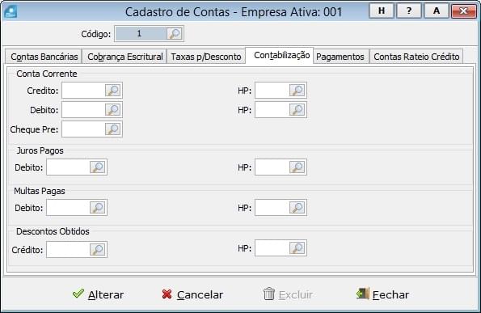Click lookup beside Juros Pagos HP
This screenshot has height=313, width=481.
coord(297,167)
